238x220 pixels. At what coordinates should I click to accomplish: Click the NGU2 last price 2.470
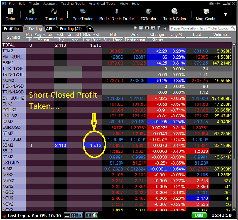click(202, 198)
